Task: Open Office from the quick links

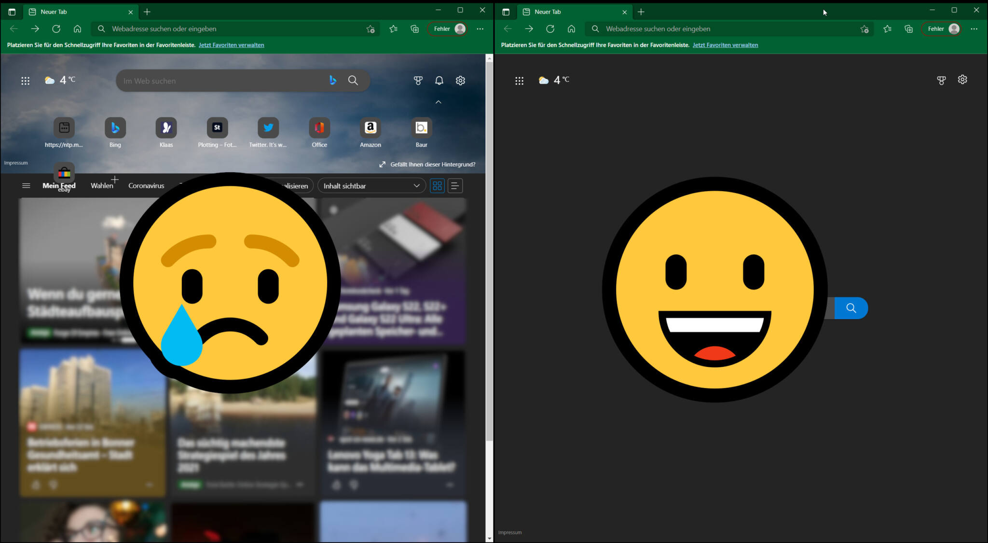Action: [319, 127]
